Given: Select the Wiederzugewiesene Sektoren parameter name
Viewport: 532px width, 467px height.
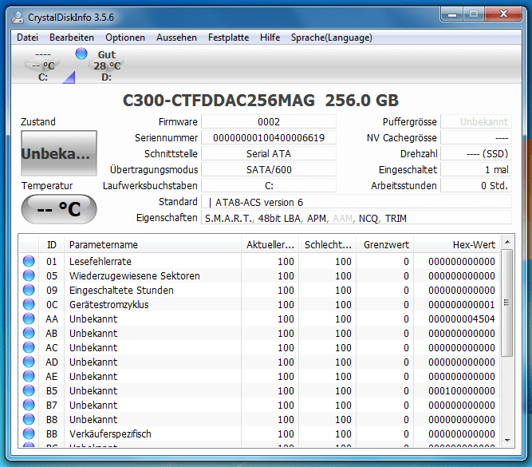Looking at the screenshot, I should (x=134, y=275).
